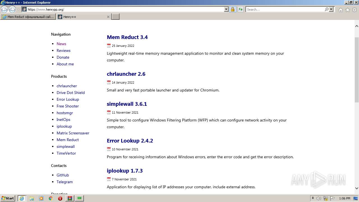Open Mem Reduct in Products list
This screenshot has width=359, height=202.
[x=68, y=140]
